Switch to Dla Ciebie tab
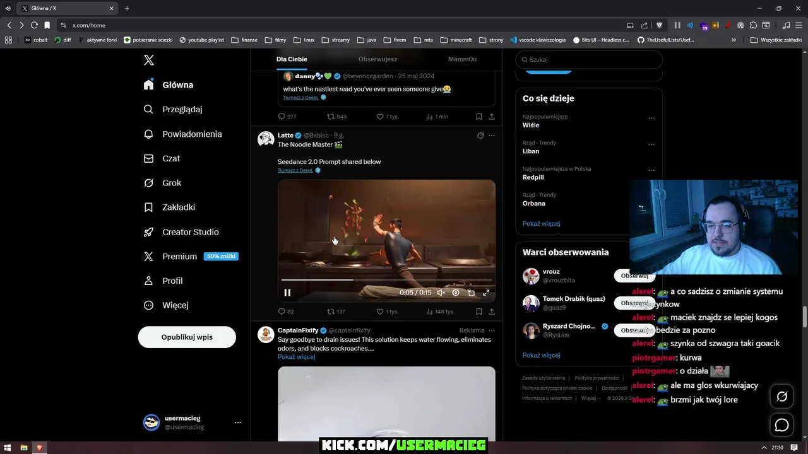This screenshot has width=808, height=454. pyautogui.click(x=292, y=59)
